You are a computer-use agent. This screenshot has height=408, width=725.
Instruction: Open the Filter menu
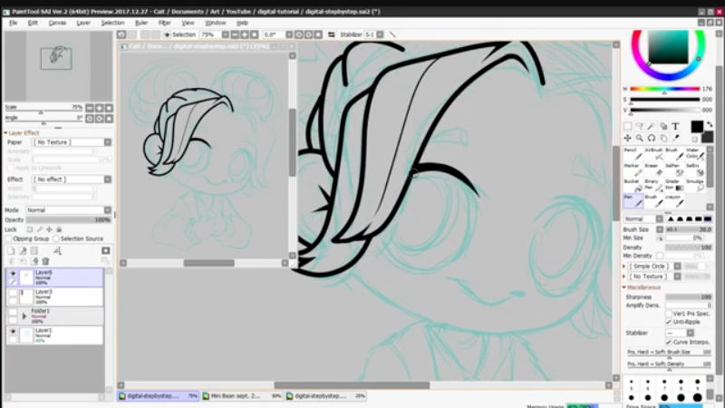click(165, 23)
